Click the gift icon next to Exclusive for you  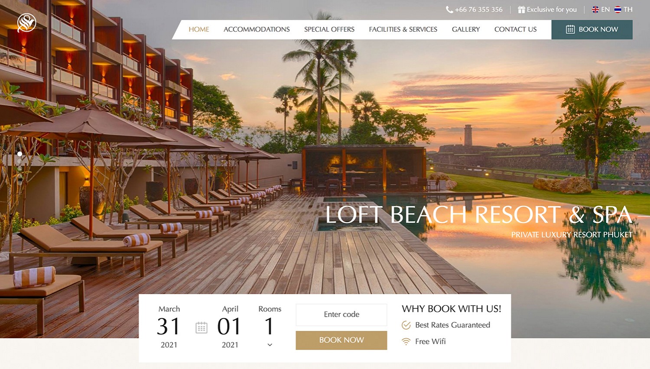(521, 10)
